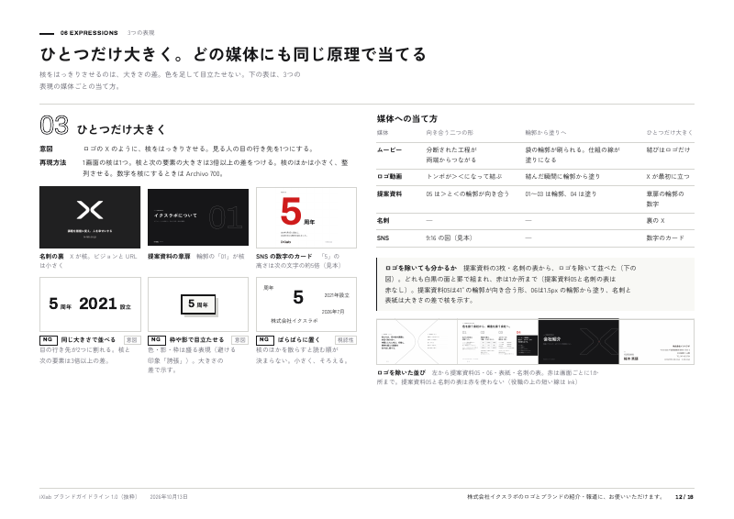This screenshot has width=734, height=519.
Task: Click the caption "ロゴを除いた並び"
Action: (x=401, y=373)
